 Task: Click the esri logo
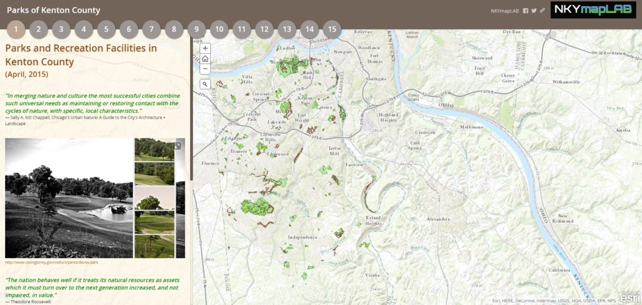point(630,298)
